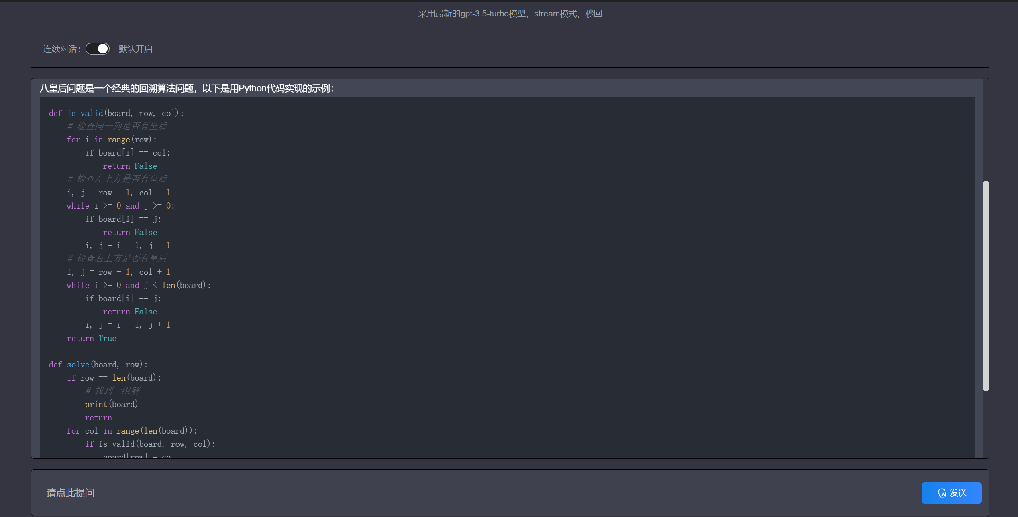Click the scrollbar of the answer panel
1018x517 pixels.
(985, 286)
